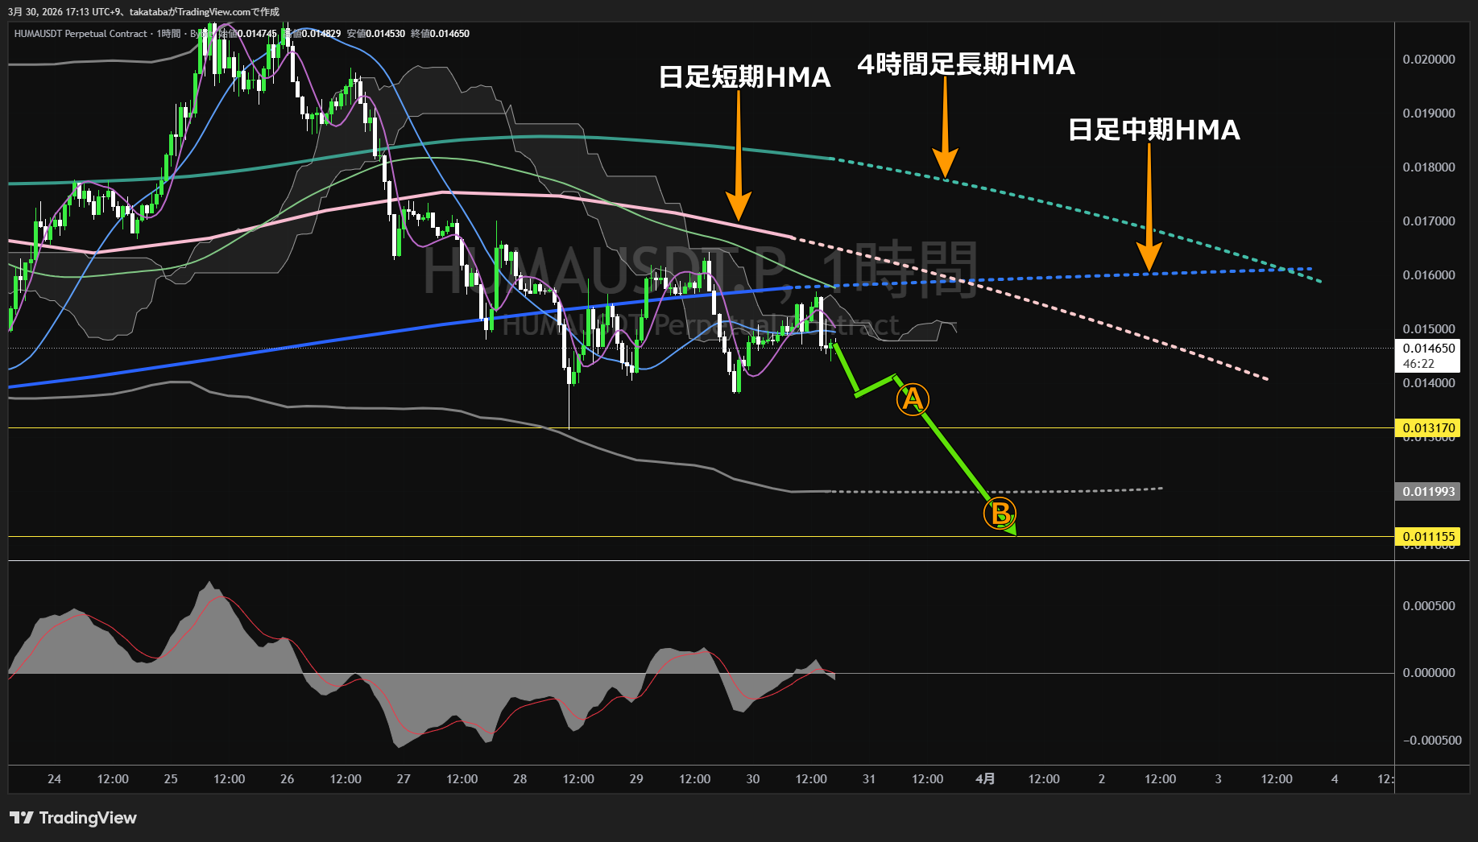The height and width of the screenshot is (842, 1478).
Task: Click the creation timestamp header text
Action: coord(143,12)
